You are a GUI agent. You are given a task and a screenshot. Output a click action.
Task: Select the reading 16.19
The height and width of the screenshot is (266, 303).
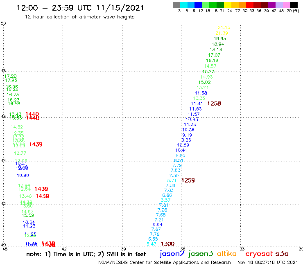click(212, 61)
